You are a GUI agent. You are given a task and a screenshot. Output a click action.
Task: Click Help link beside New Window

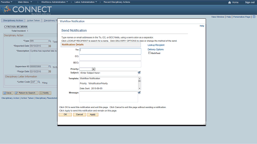228,17
